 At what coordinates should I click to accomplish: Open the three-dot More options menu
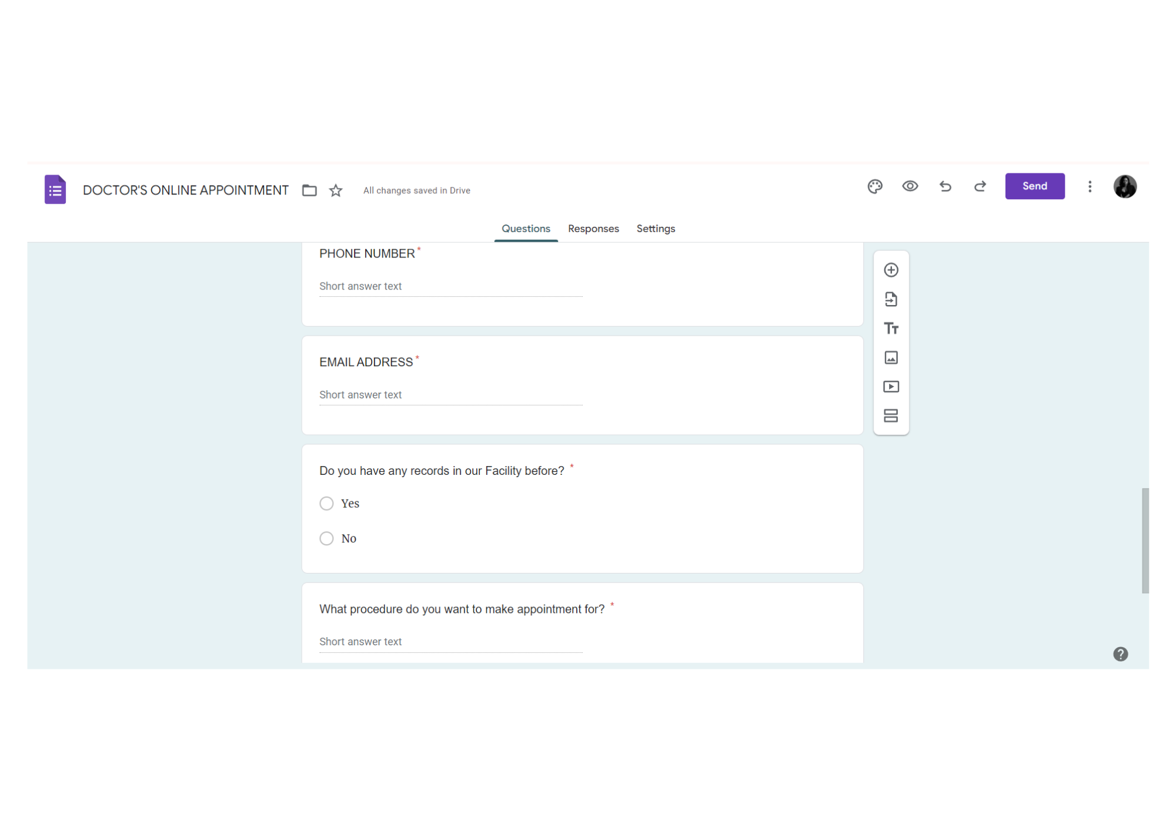tap(1090, 186)
